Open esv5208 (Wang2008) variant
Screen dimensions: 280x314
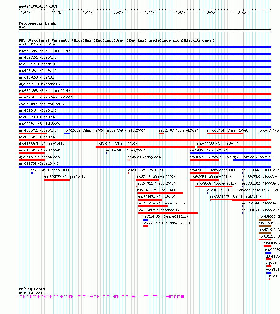point(129,160)
